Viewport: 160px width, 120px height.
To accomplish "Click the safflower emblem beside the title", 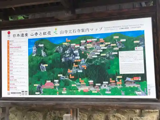I will click(56, 31).
